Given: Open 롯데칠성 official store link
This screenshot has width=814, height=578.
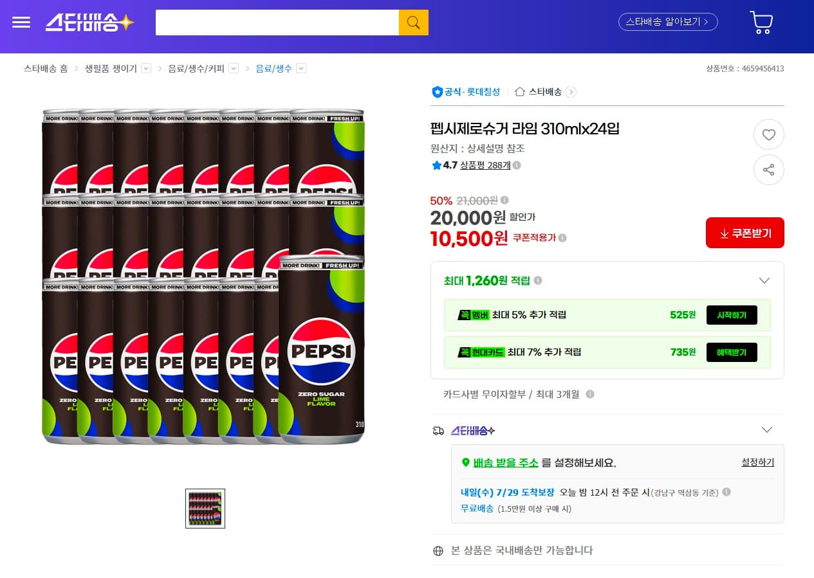Looking at the screenshot, I should coord(483,92).
